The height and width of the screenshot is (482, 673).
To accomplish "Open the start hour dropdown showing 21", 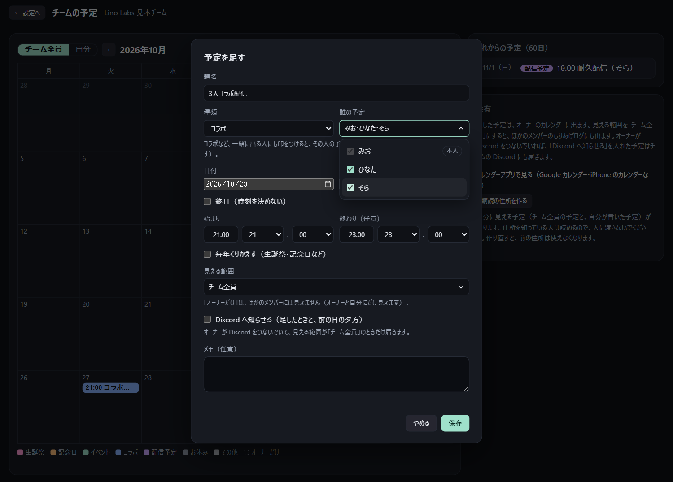I will tap(262, 234).
